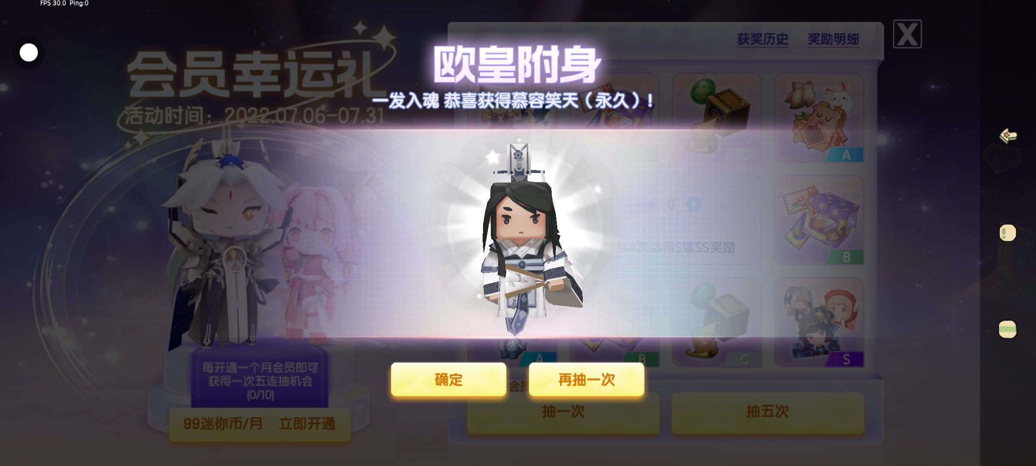
Task: Tap the white circle floating record button
Action: pos(29,53)
